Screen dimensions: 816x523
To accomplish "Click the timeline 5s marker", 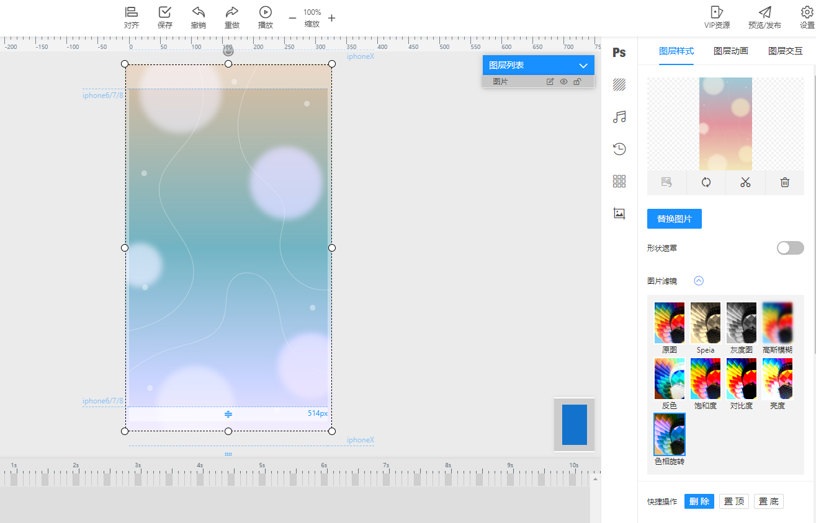I will 262,465.
